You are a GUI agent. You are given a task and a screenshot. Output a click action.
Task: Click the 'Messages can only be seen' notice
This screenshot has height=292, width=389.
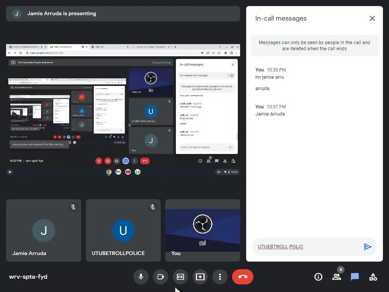[x=314, y=46]
